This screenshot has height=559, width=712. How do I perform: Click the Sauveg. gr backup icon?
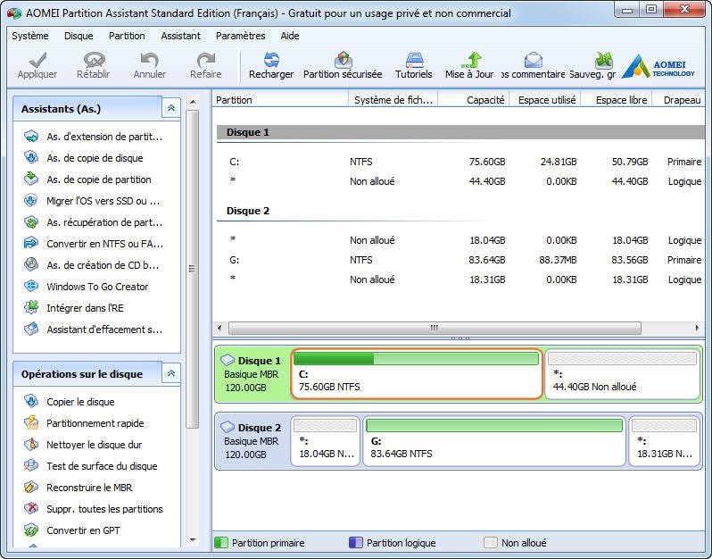point(603,60)
